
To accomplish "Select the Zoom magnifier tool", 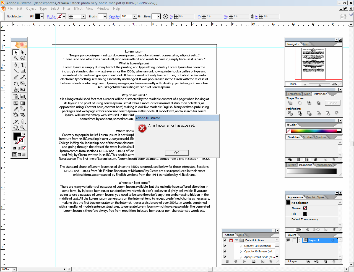I will 23,127.
